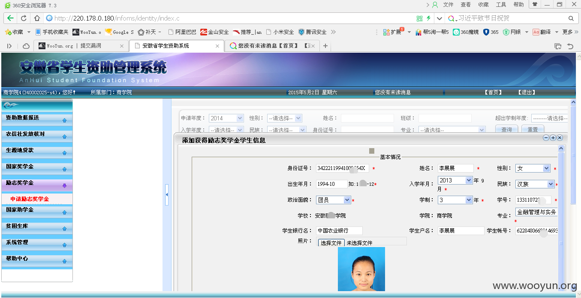Image resolution: width=581 pixels, height=298 pixels.
Task: Open the 网银 extension
Action: (x=512, y=32)
